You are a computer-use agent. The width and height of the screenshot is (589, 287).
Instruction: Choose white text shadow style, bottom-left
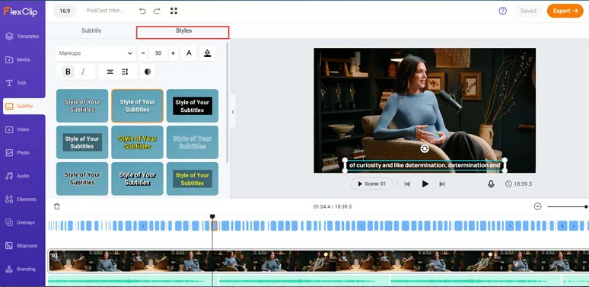pos(82,178)
